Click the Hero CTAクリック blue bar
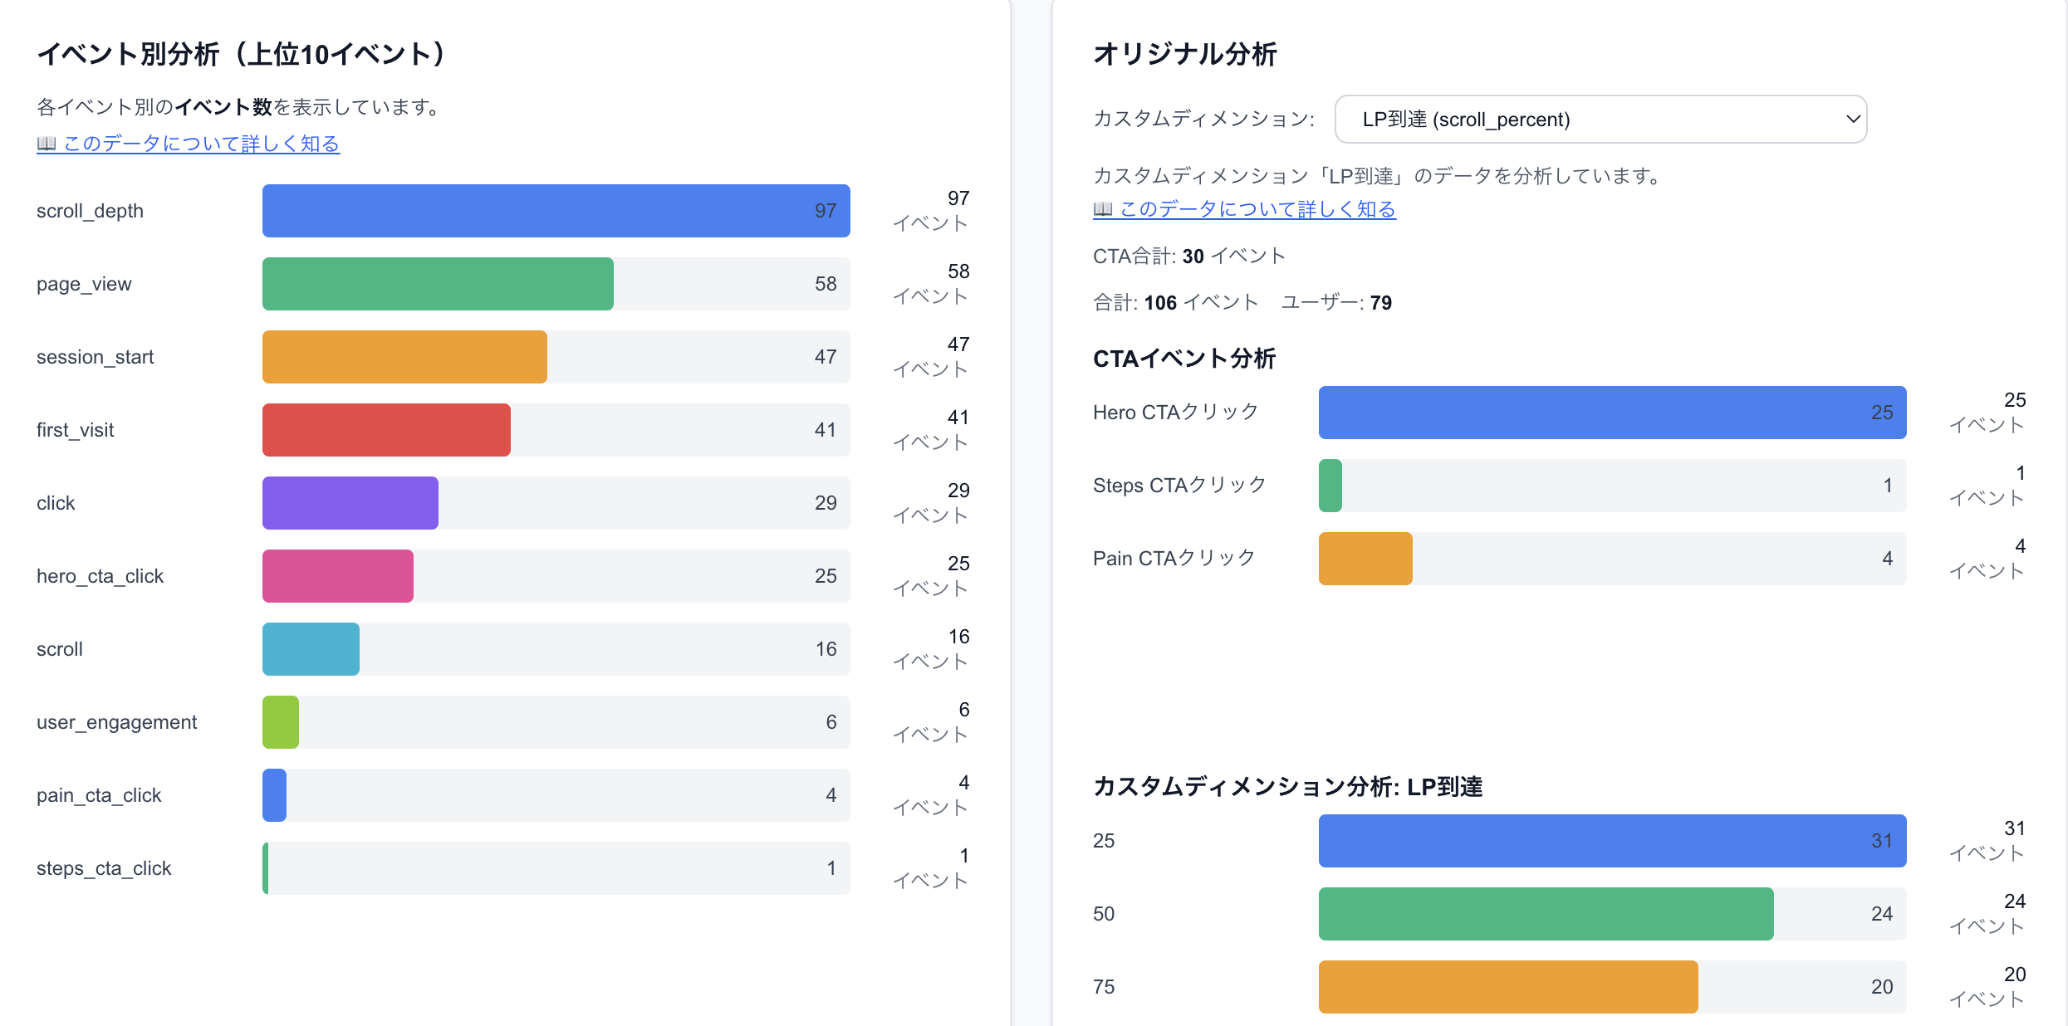Viewport: 2068px width, 1026px height. click(x=1611, y=413)
